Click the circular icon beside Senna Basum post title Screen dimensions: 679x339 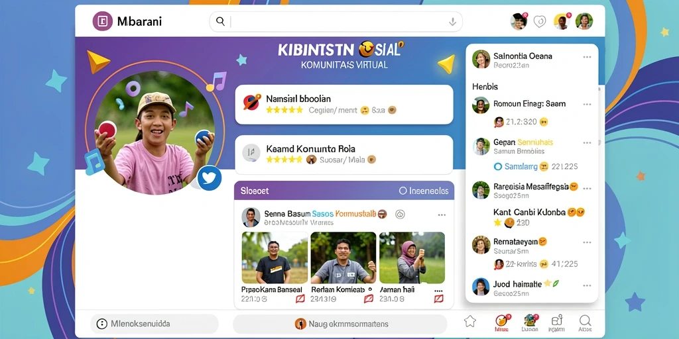[x=400, y=214]
